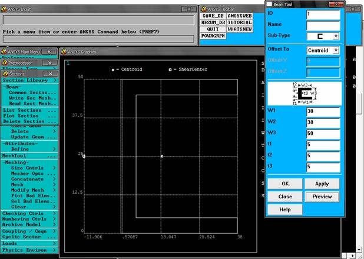This screenshot has height=259, width=364.
Task: Click the POWRGRPH toolbar button
Action: coord(213,36)
